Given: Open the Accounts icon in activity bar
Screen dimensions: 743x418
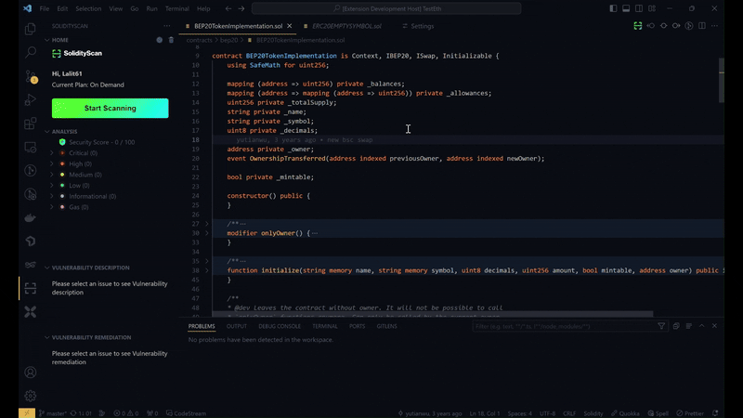Looking at the screenshot, I should 31,372.
